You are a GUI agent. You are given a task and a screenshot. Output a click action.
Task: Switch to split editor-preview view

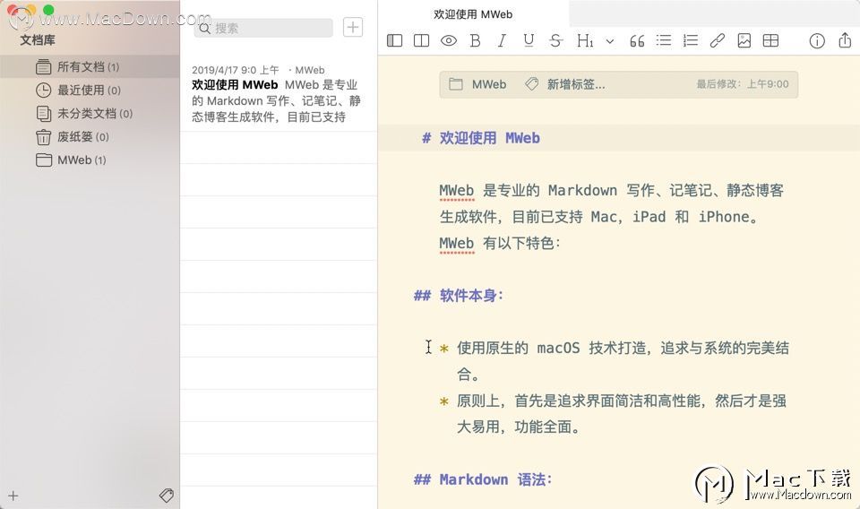(x=421, y=40)
